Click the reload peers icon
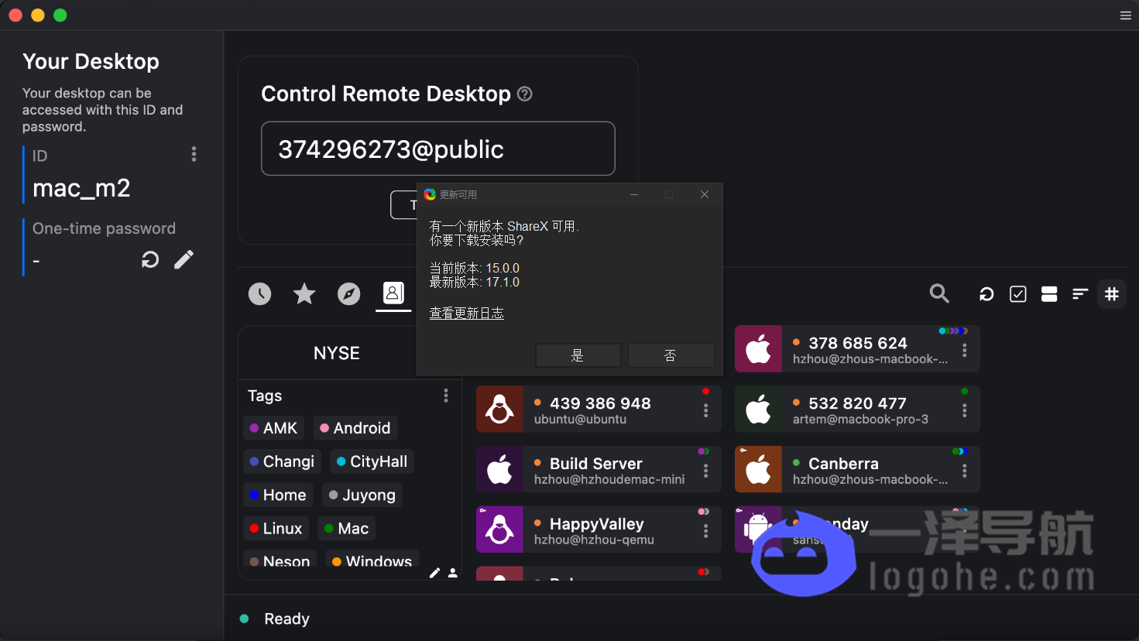 tap(986, 294)
